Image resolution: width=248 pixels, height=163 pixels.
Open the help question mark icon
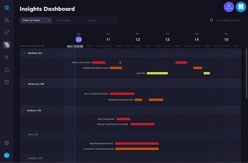pyautogui.click(x=7, y=82)
